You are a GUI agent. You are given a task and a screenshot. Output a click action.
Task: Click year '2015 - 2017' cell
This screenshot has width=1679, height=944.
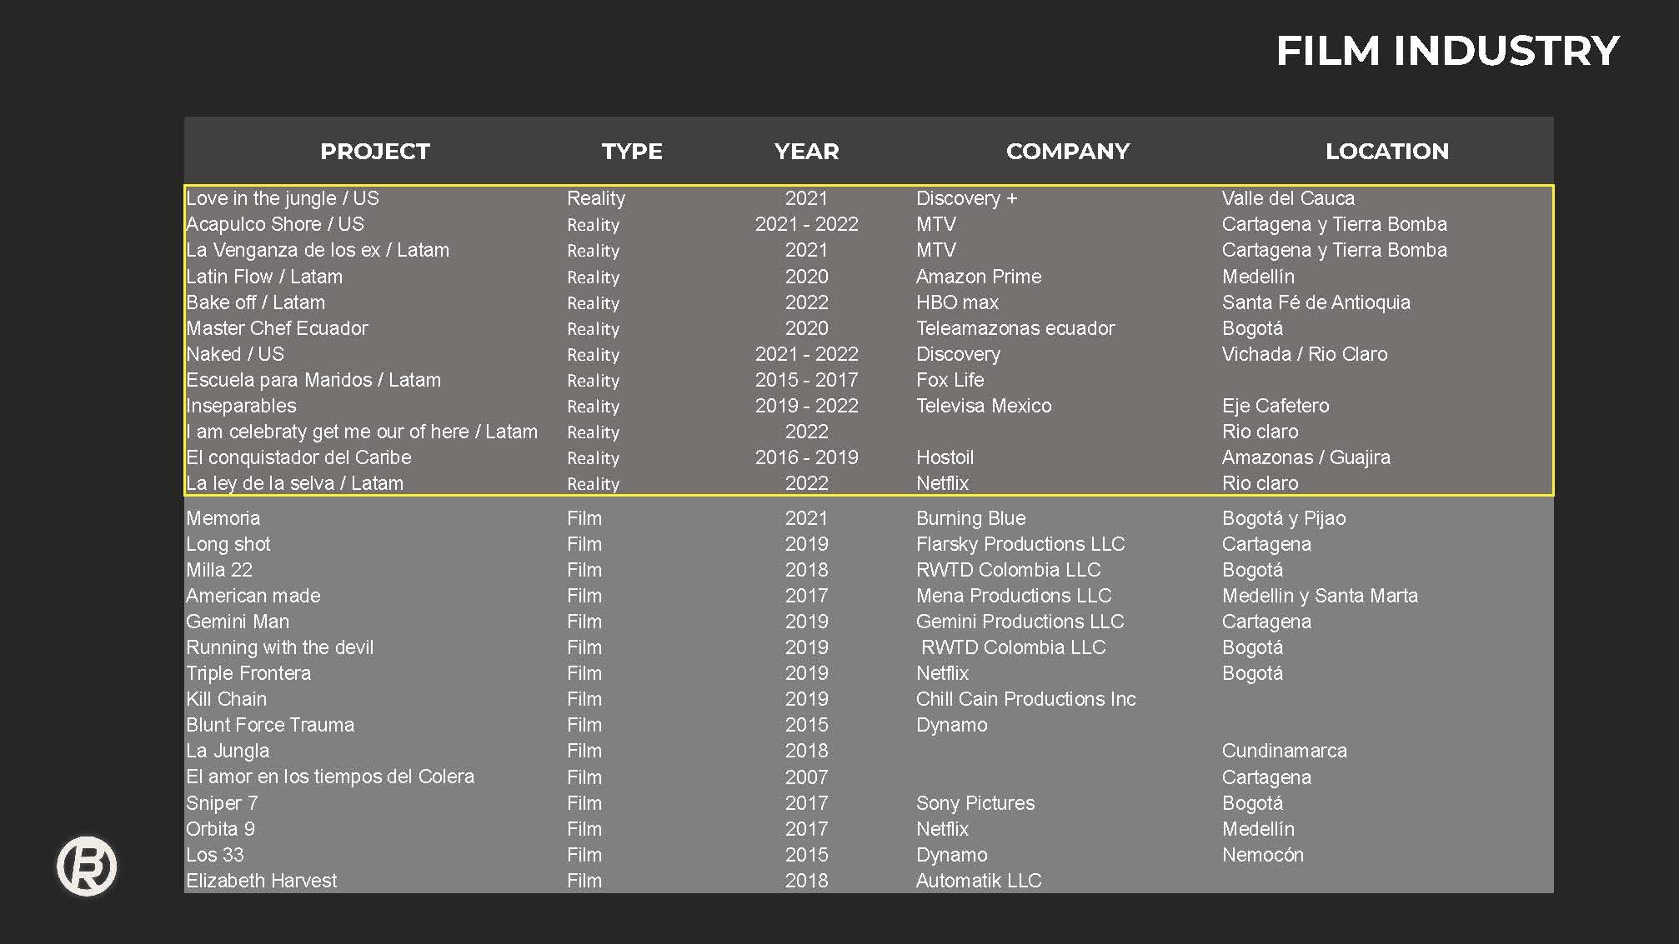point(806,380)
